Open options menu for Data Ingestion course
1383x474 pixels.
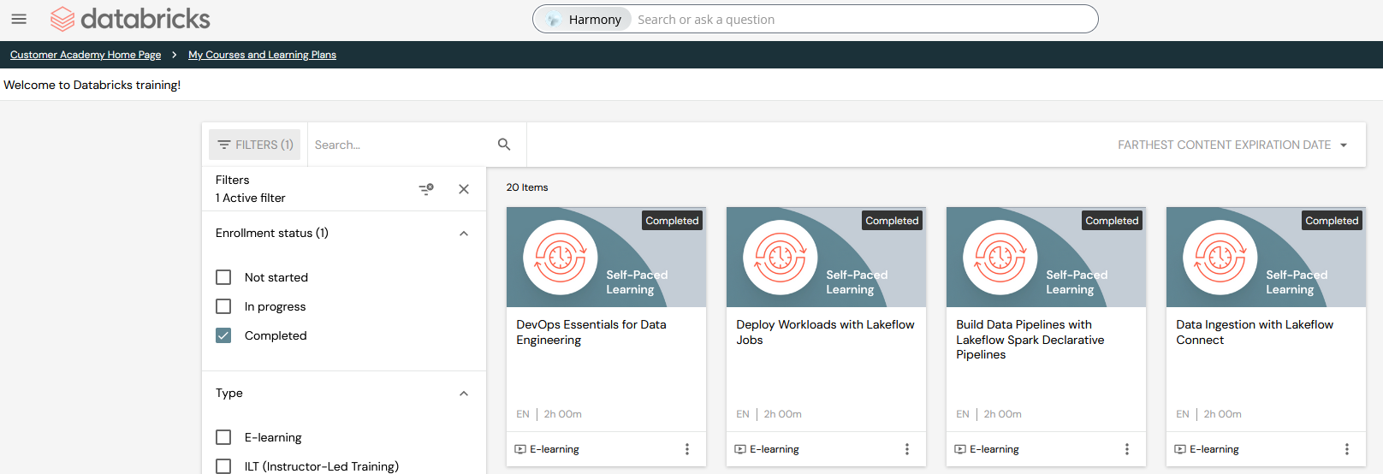(1347, 449)
